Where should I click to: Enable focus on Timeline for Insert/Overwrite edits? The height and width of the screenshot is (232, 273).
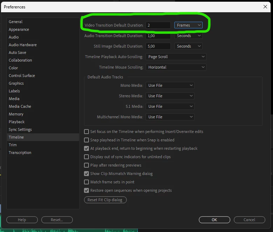coord(86,132)
